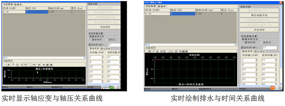Screen dimensions: 285x106
Task: Select 固定时间 radio in the 排水 chart window
Action: pyautogui.click(x=249, y=42)
